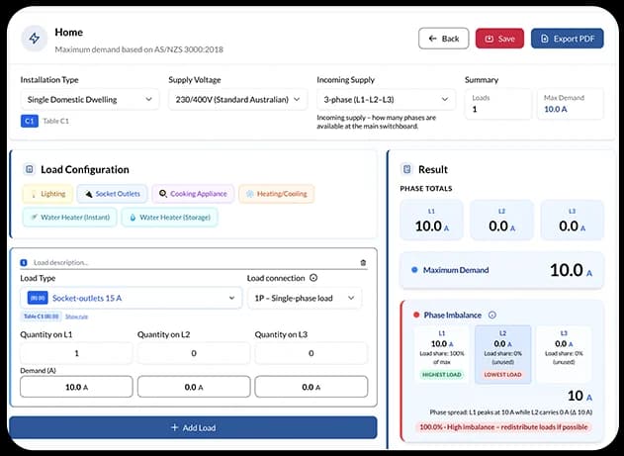Click the info icon next to Load connection

(313, 278)
